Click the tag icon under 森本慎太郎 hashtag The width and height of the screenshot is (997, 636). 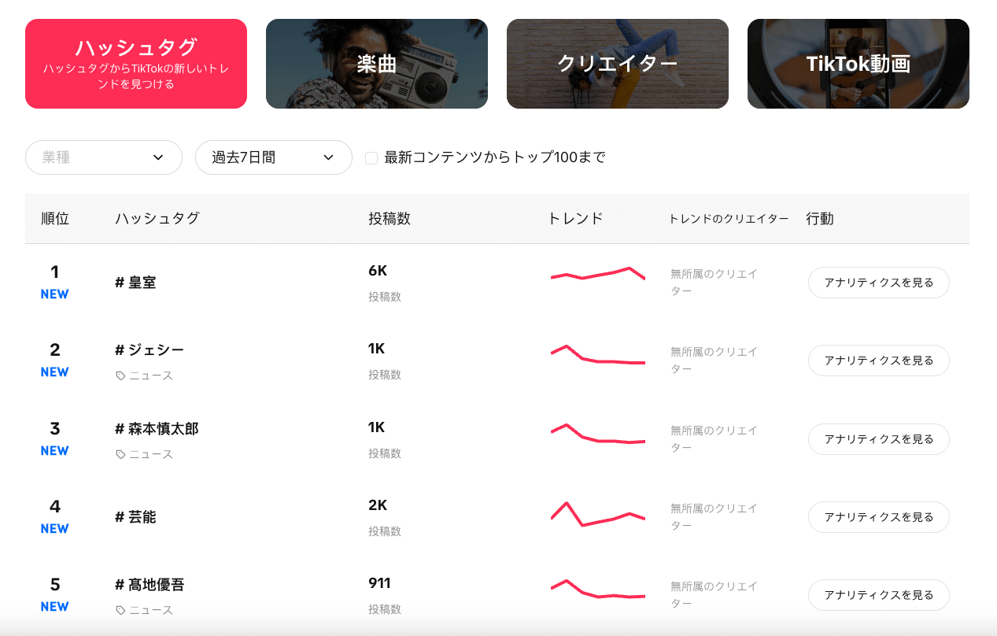(120, 455)
